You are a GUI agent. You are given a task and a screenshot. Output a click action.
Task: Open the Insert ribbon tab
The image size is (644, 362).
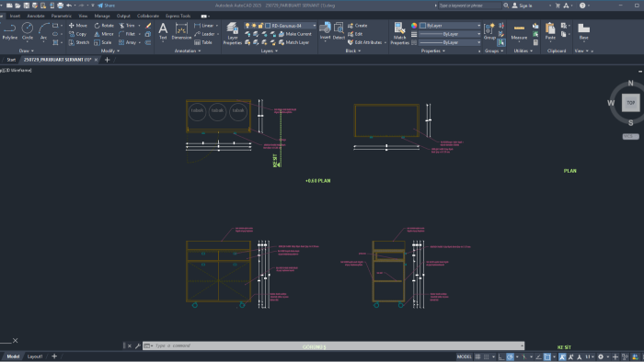tap(15, 16)
